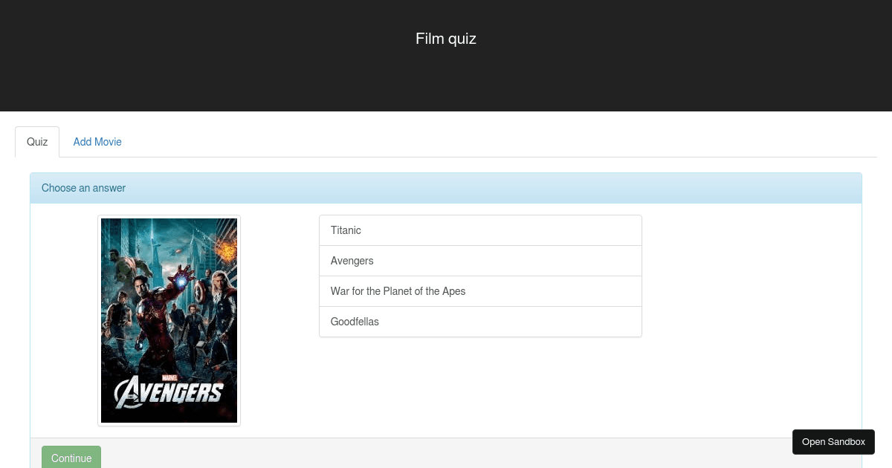892x468 pixels.
Task: Open the Sandbox via Open Sandbox button
Action: tap(833, 442)
